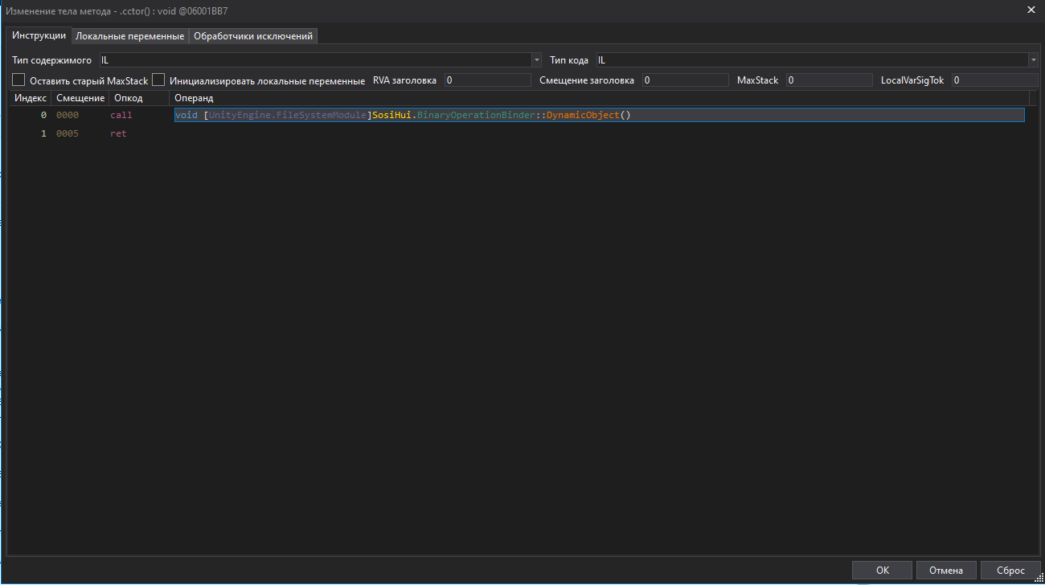This screenshot has width=1045, height=585.
Task: Toggle Инициализировать локальные переменные checkbox
Action: click(158, 80)
